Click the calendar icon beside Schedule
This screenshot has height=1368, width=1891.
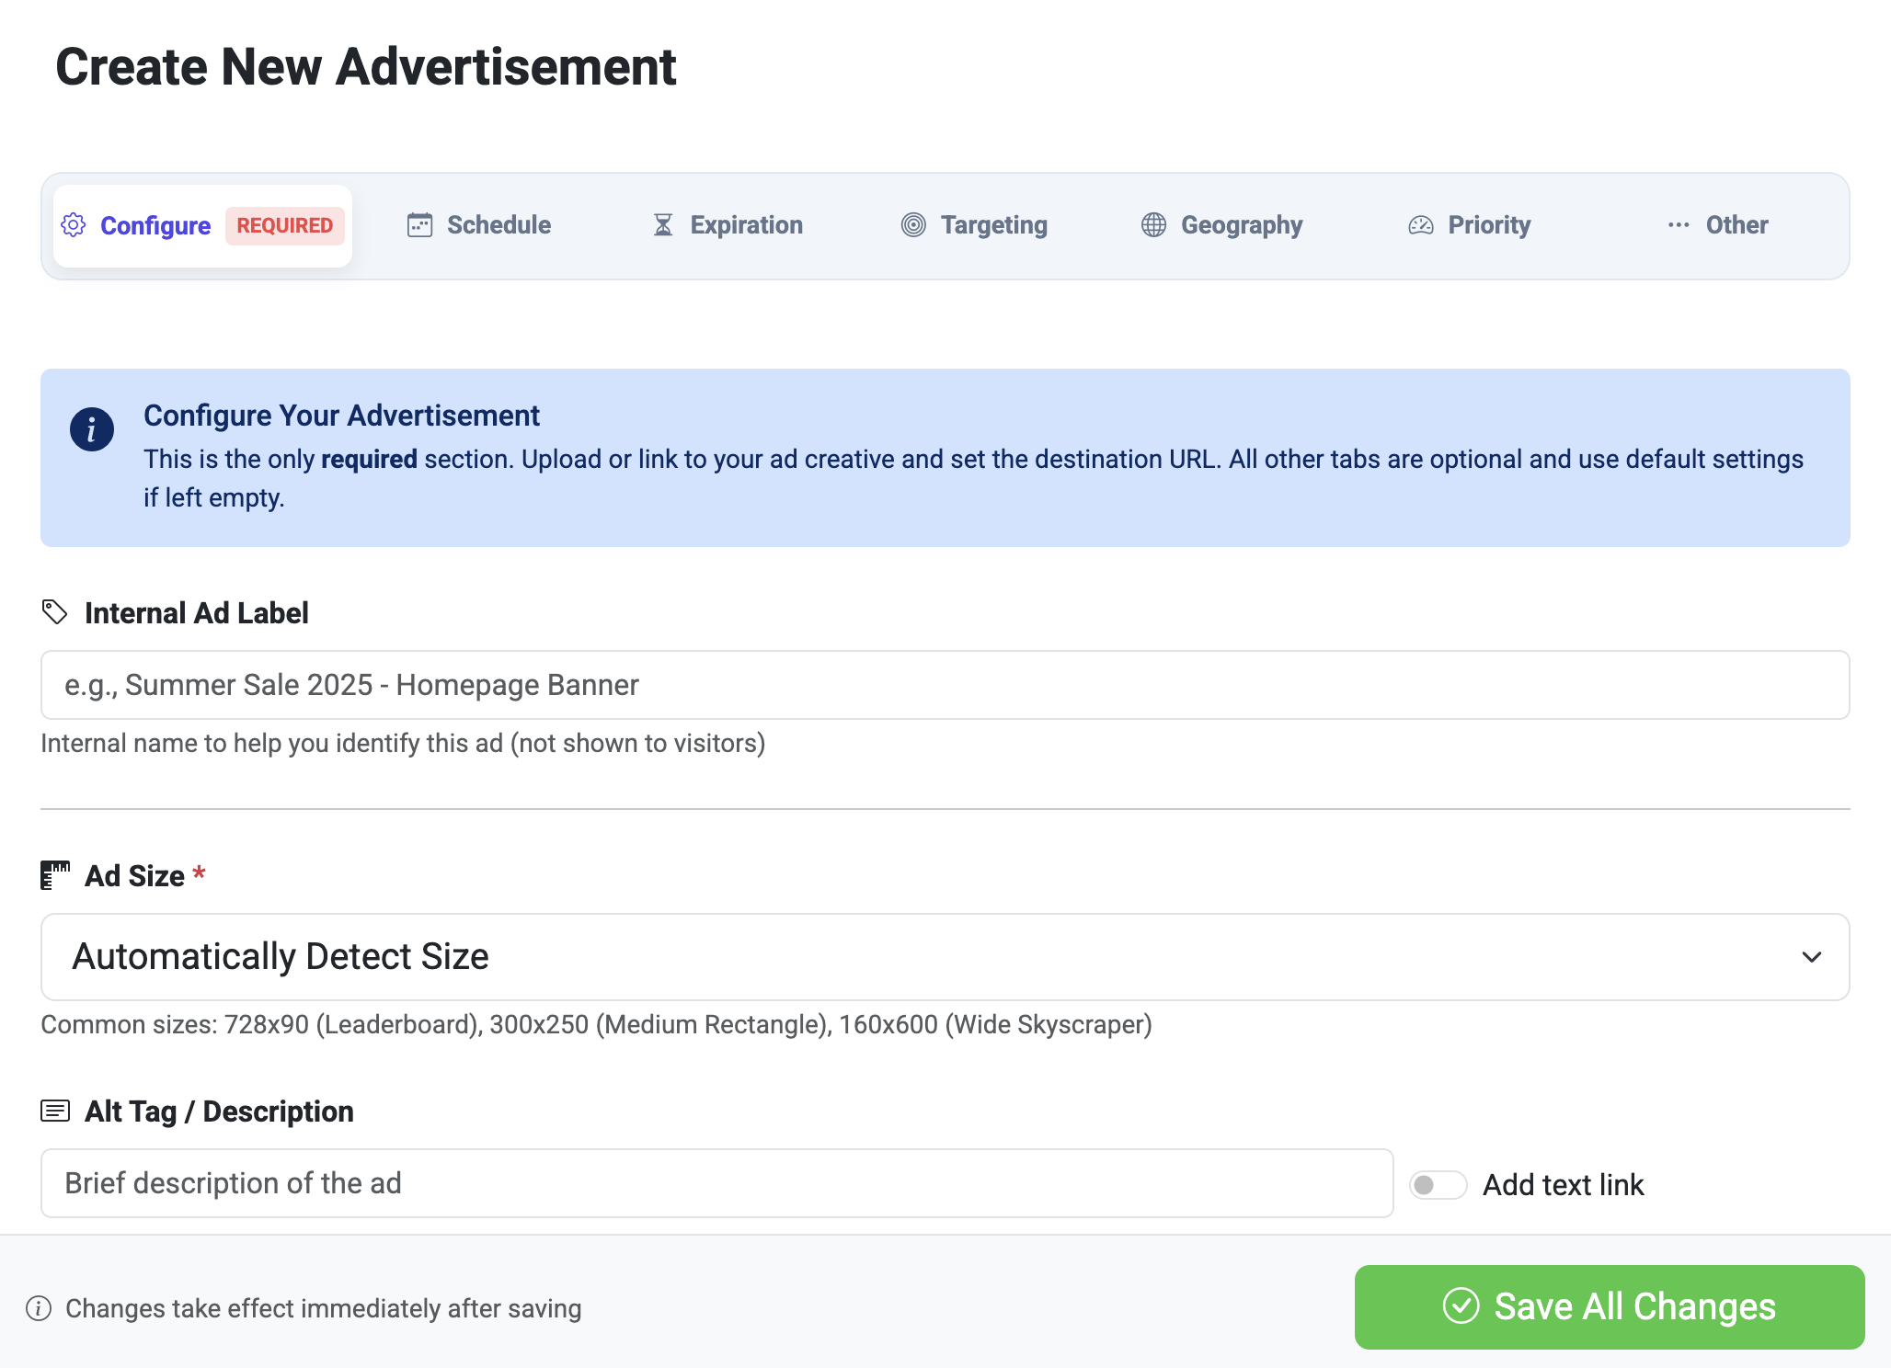click(419, 225)
